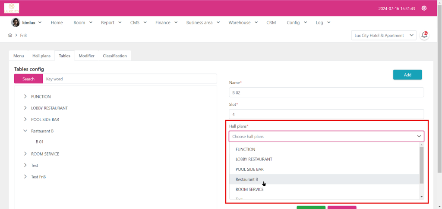The image size is (442, 209).
Task: Switch to the Hall plans tab
Action: click(41, 56)
